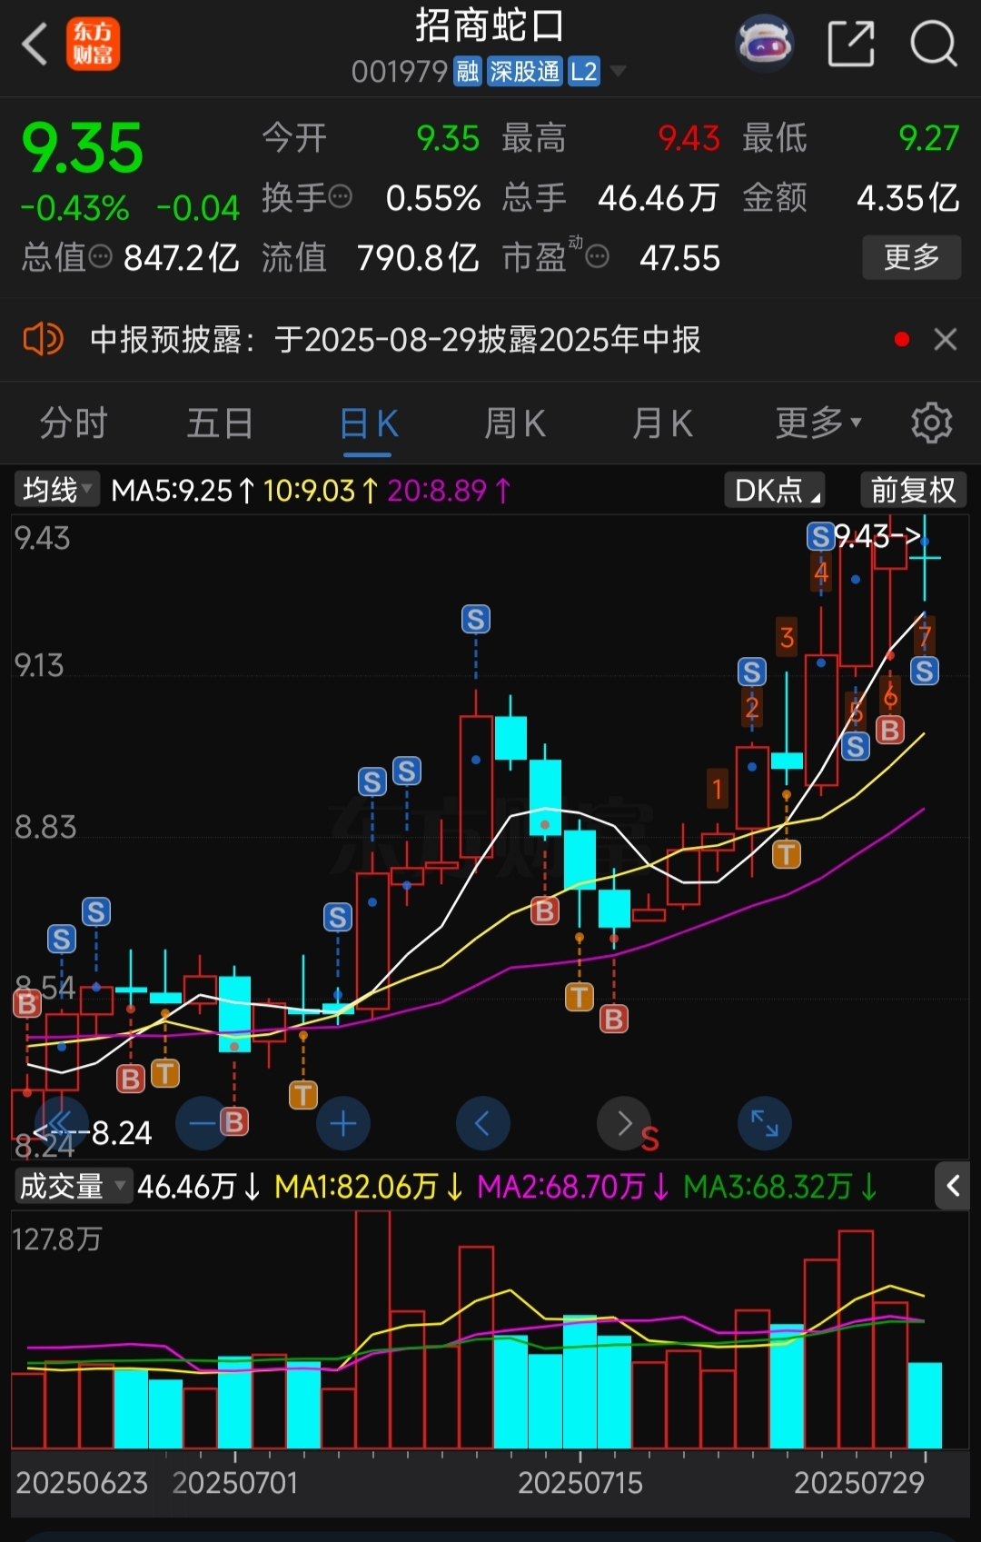Tap the 20250715 date label
Viewport: 981px width, 1542px height.
[x=580, y=1483]
